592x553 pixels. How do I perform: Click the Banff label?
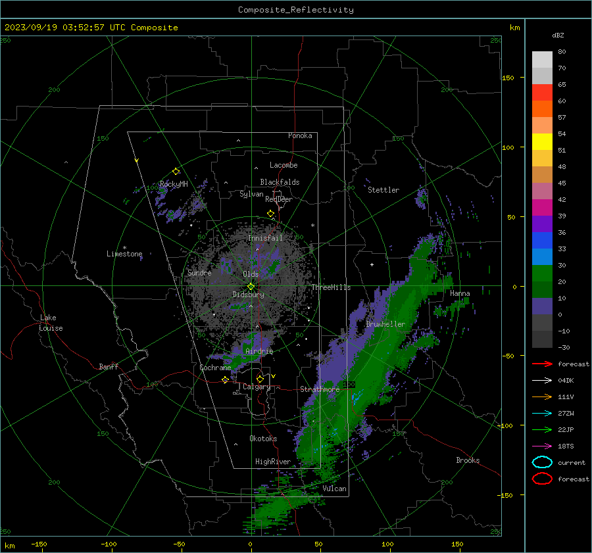coord(109,366)
